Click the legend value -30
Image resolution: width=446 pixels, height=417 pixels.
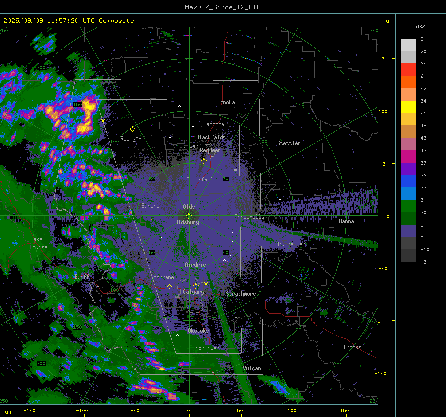(x=425, y=262)
